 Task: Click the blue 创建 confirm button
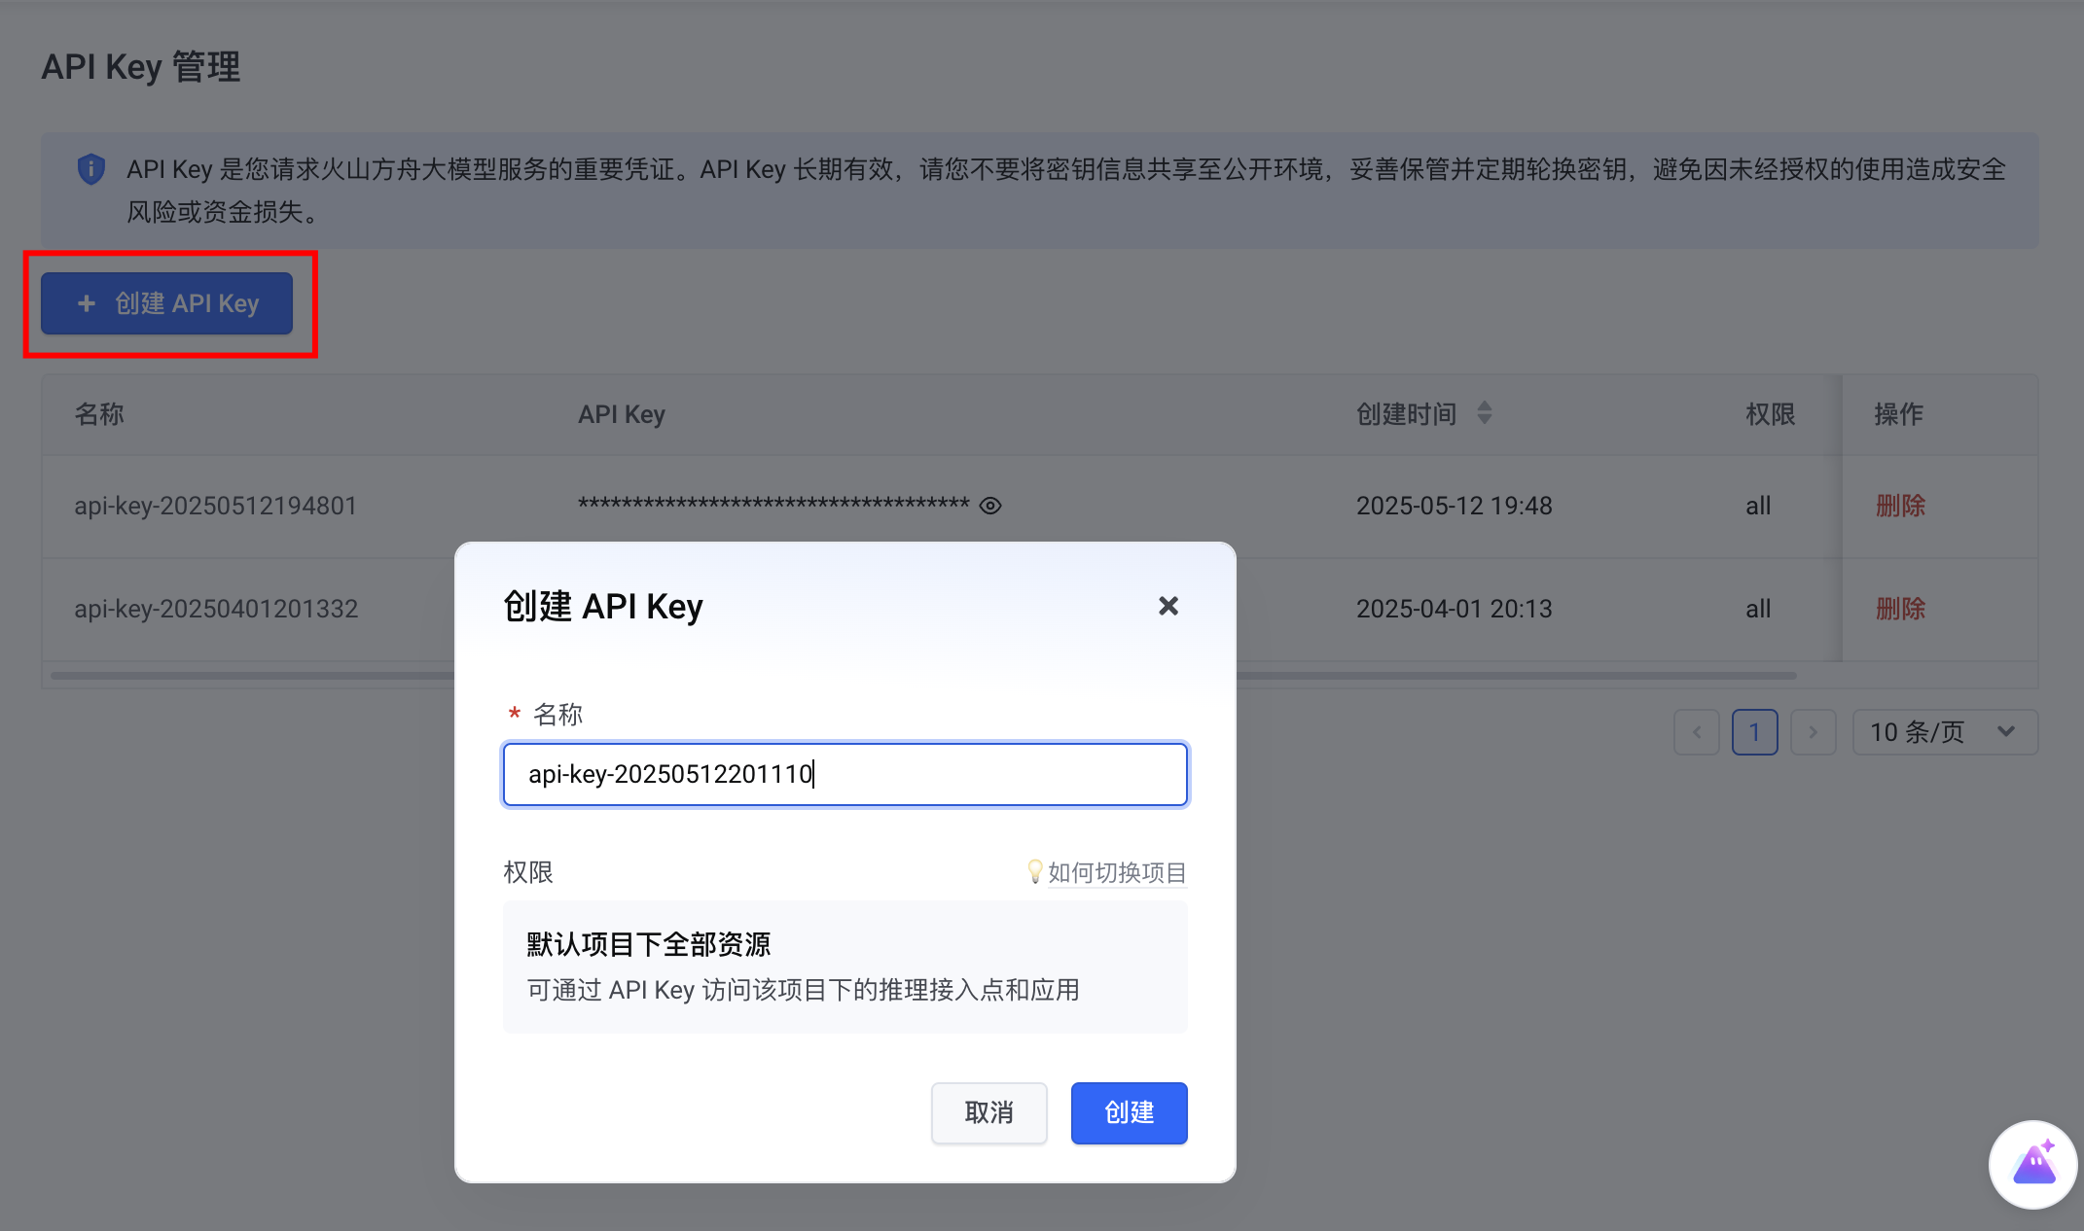1129,1112
